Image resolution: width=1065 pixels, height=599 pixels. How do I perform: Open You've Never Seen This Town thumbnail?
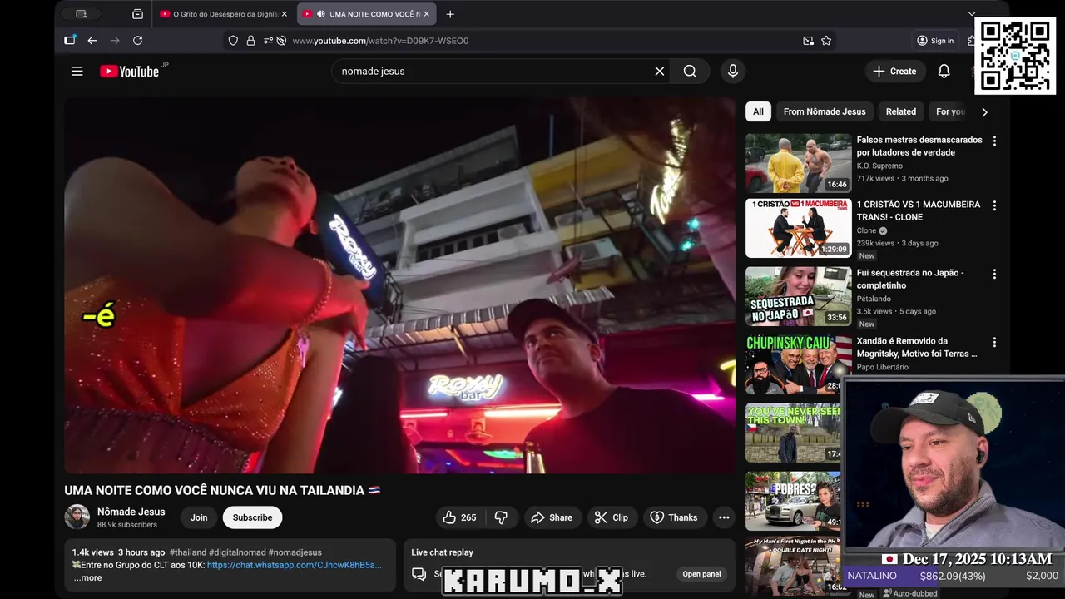(x=794, y=433)
